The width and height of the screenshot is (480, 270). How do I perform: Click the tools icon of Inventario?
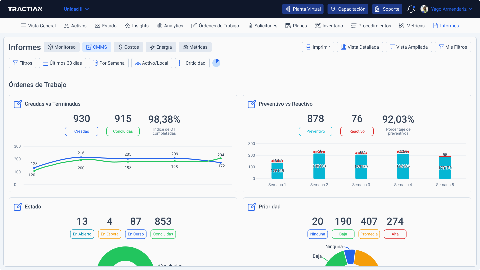pyautogui.click(x=318, y=26)
